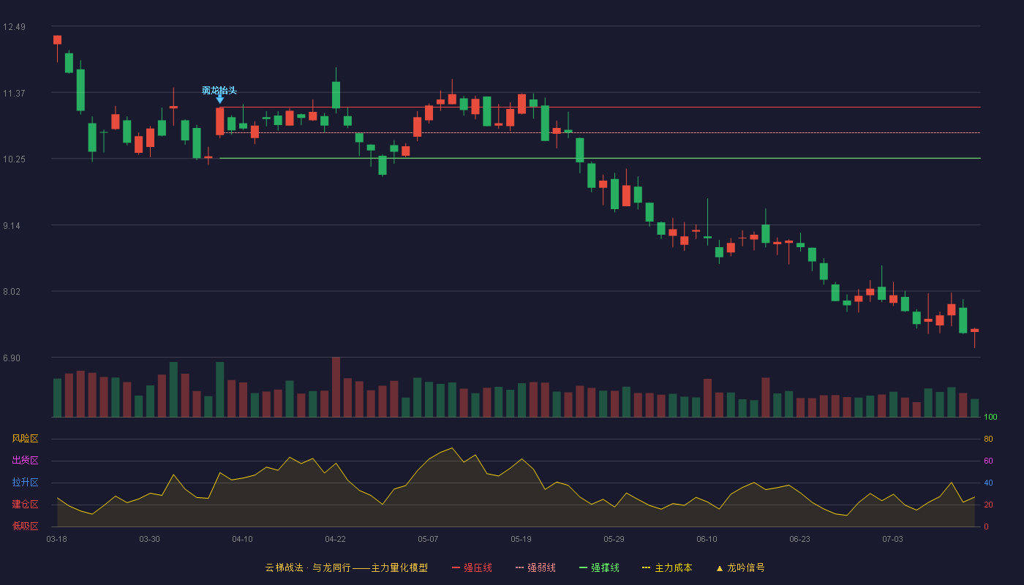Click the red 强压线 horizontal line
The width and height of the screenshot is (1024, 585).
click(x=600, y=107)
